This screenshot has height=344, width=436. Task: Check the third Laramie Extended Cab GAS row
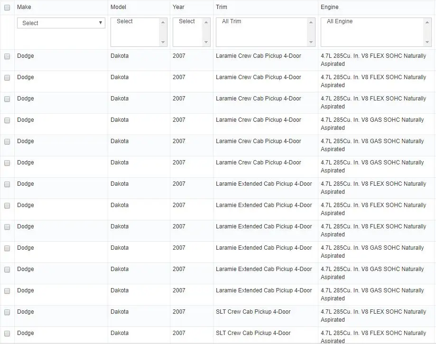pos(7,291)
